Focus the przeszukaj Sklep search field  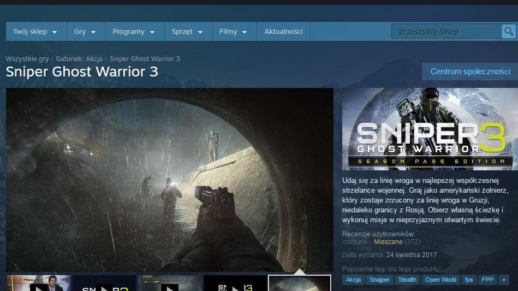point(446,32)
